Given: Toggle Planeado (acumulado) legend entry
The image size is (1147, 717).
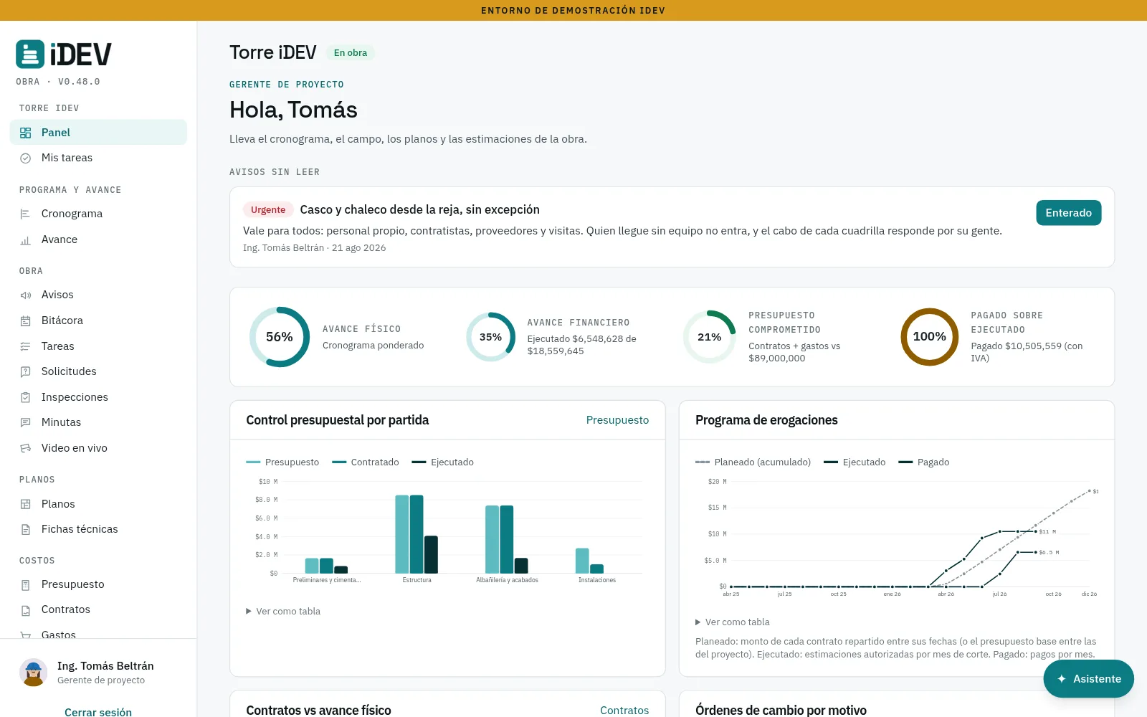Looking at the screenshot, I should pos(753,462).
